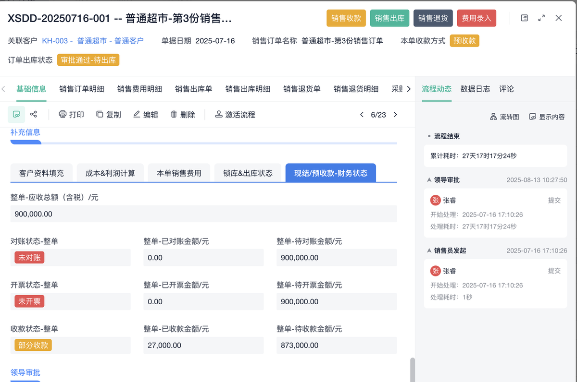This screenshot has height=382, width=577.
Task: Click 张睿 avatar in 领导审批 card
Action: [x=435, y=200]
